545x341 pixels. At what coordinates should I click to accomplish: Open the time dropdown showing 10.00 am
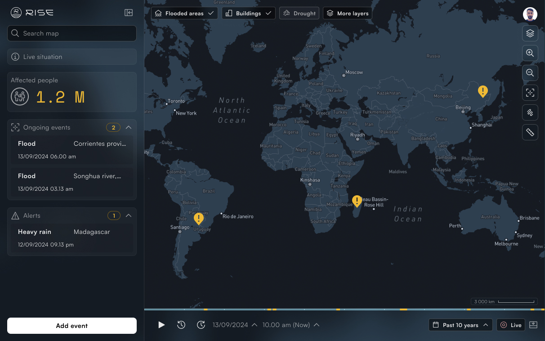[291, 324]
